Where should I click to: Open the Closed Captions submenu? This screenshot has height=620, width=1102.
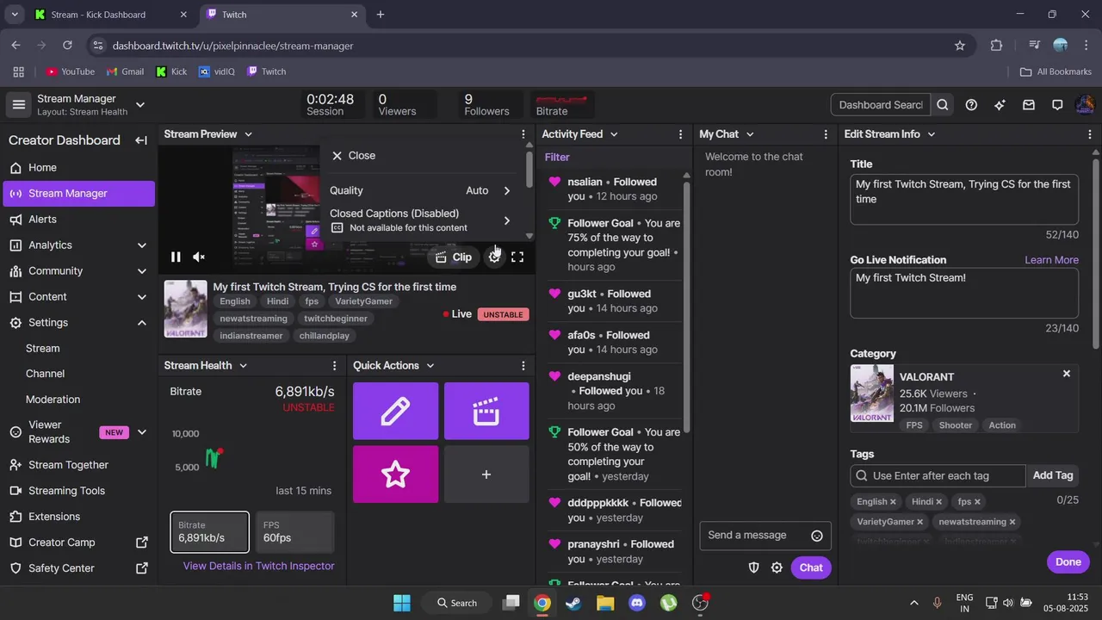pyautogui.click(x=422, y=220)
